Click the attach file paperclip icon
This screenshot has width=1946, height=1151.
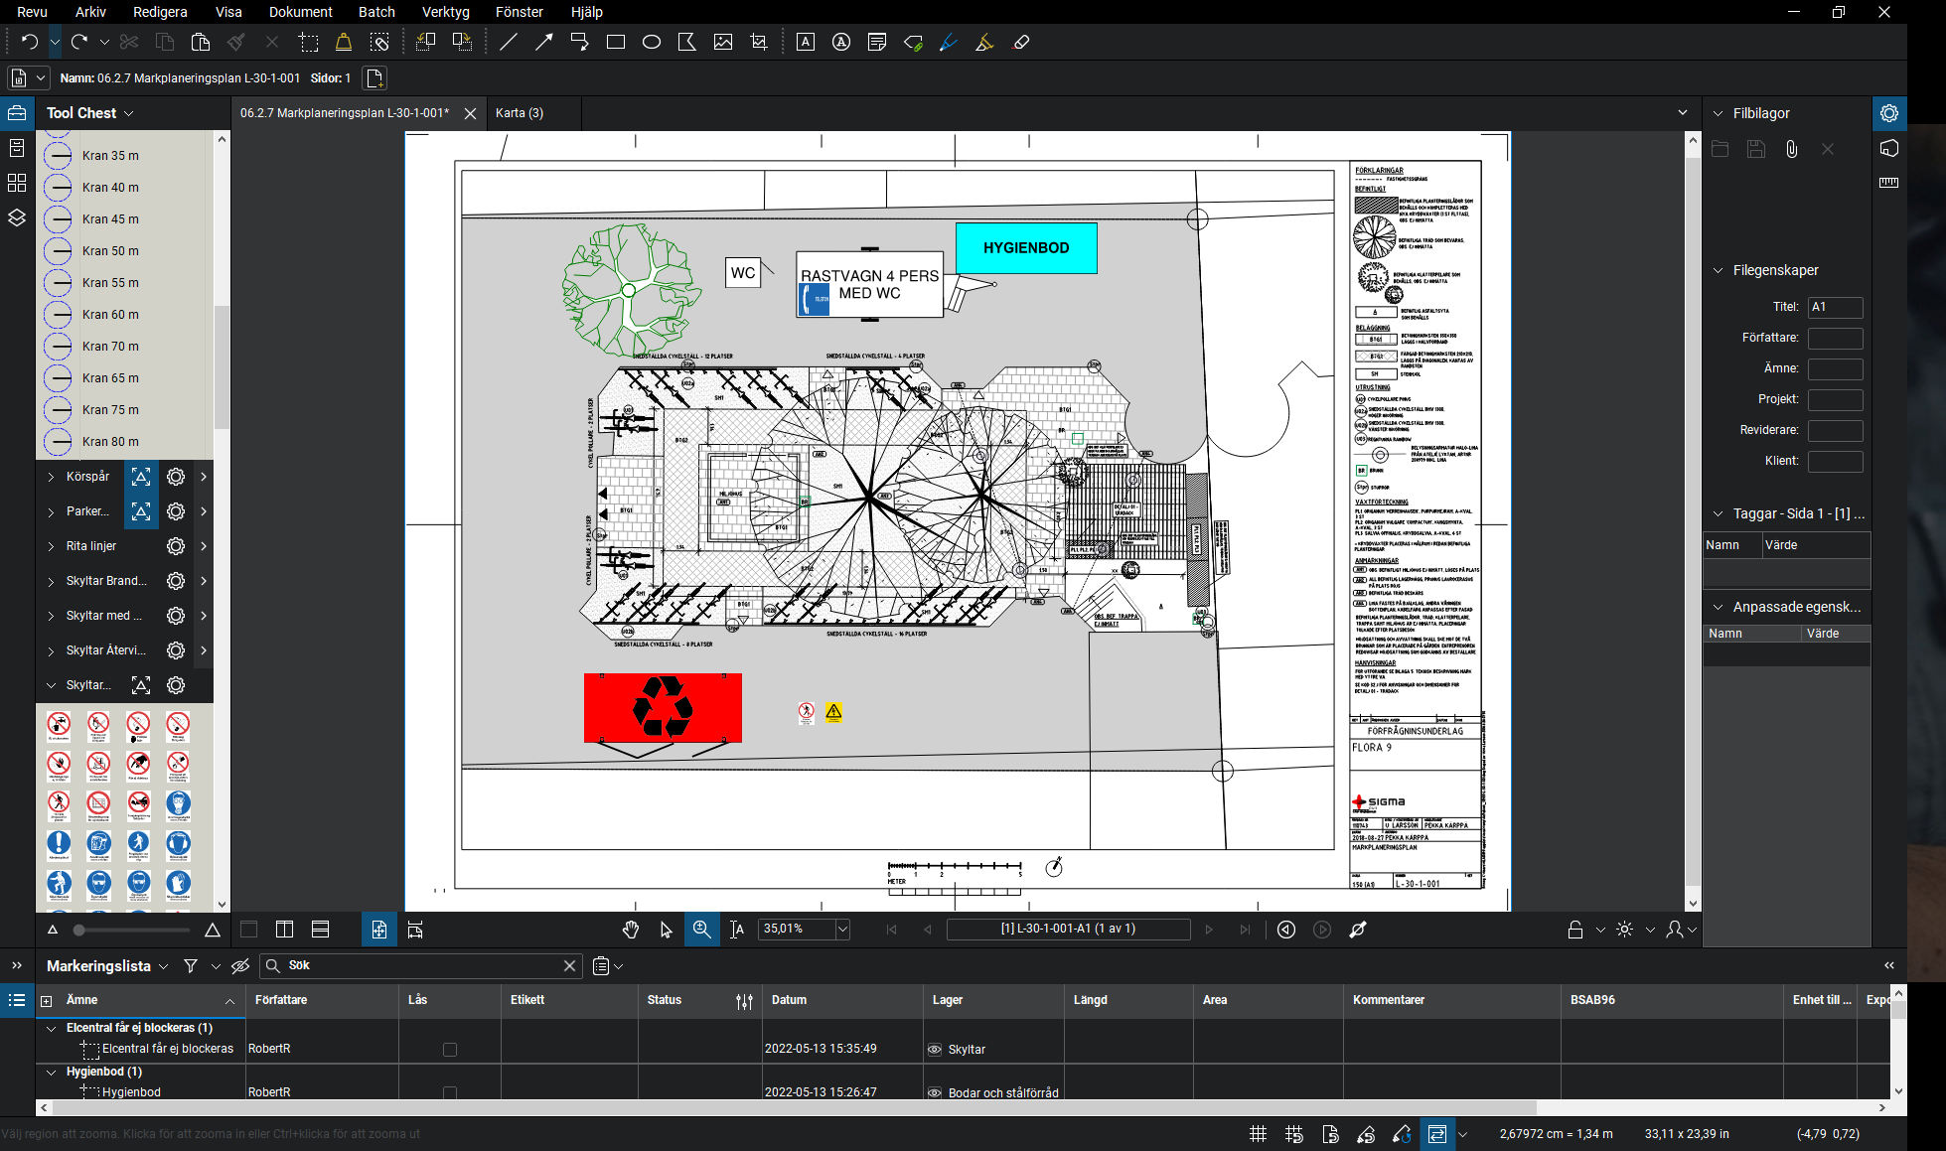click(1791, 149)
